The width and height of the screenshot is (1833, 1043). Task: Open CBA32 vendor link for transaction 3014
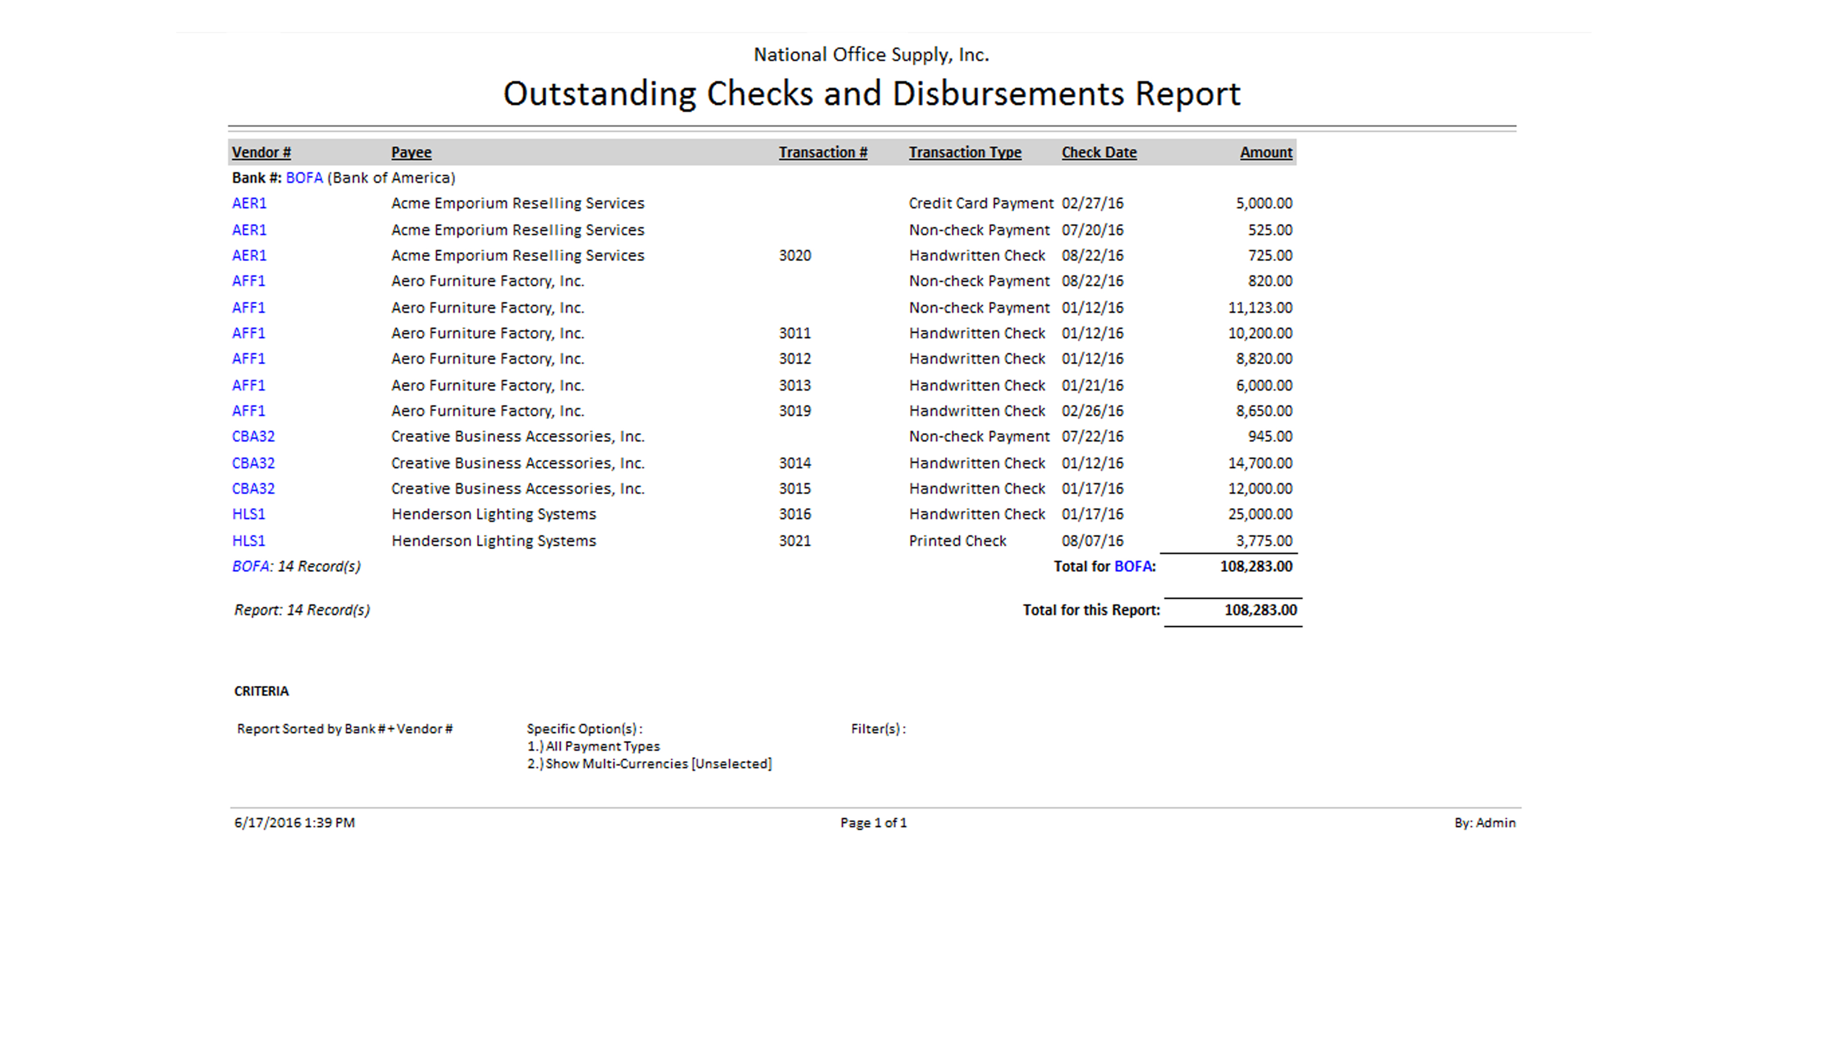[253, 463]
